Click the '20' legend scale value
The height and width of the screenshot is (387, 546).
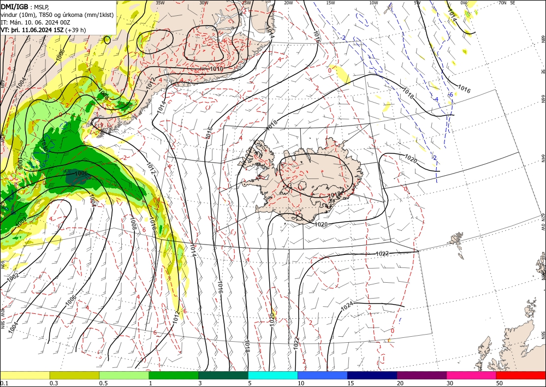point(400,383)
